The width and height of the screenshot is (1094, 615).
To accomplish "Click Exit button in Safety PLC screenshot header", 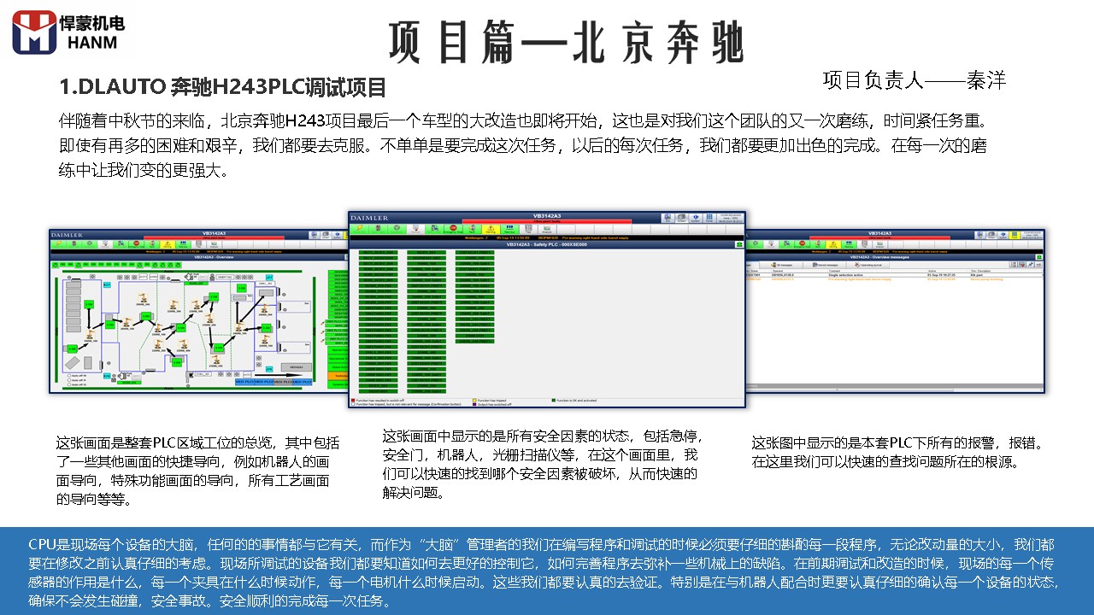I will tap(668, 218).
